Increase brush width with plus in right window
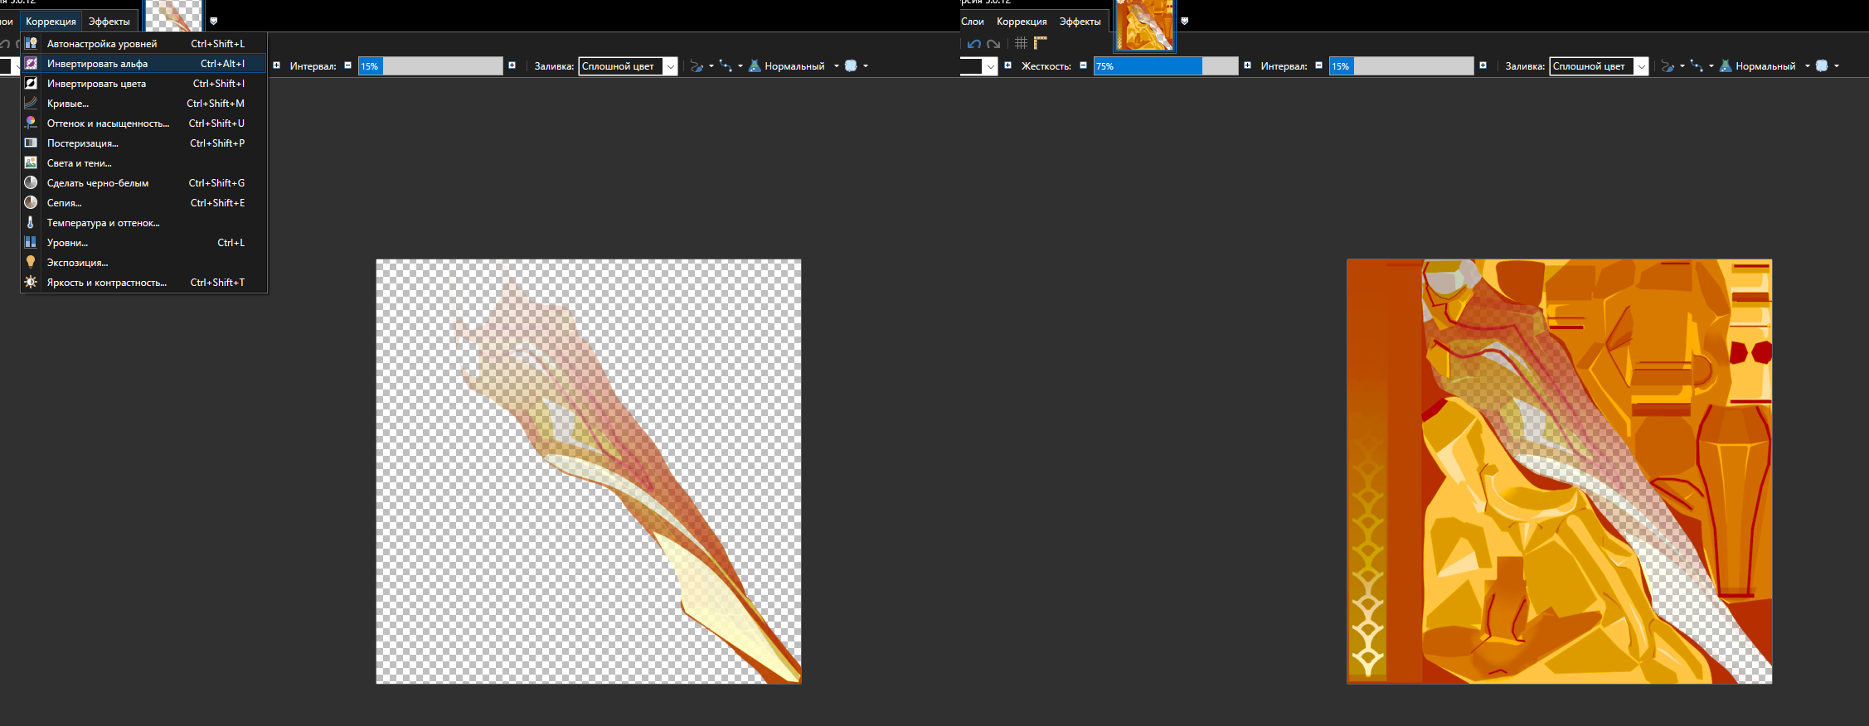Image resolution: width=1869 pixels, height=726 pixels. point(1007,65)
